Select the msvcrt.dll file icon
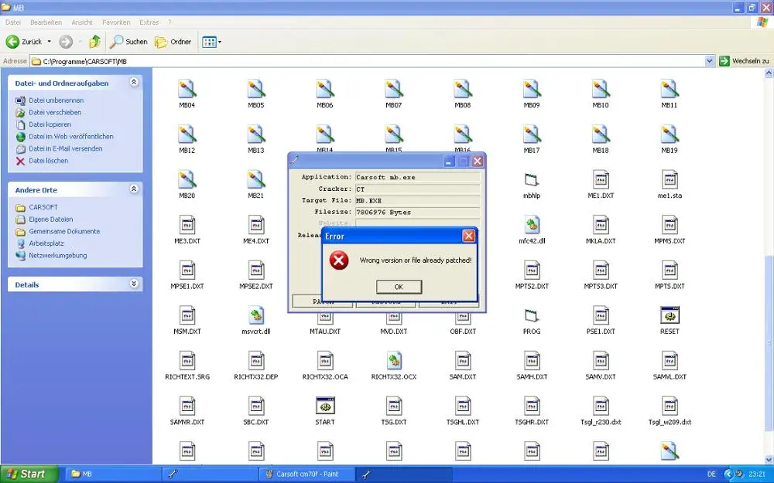Screen dimensions: 774x483 (x=256, y=315)
